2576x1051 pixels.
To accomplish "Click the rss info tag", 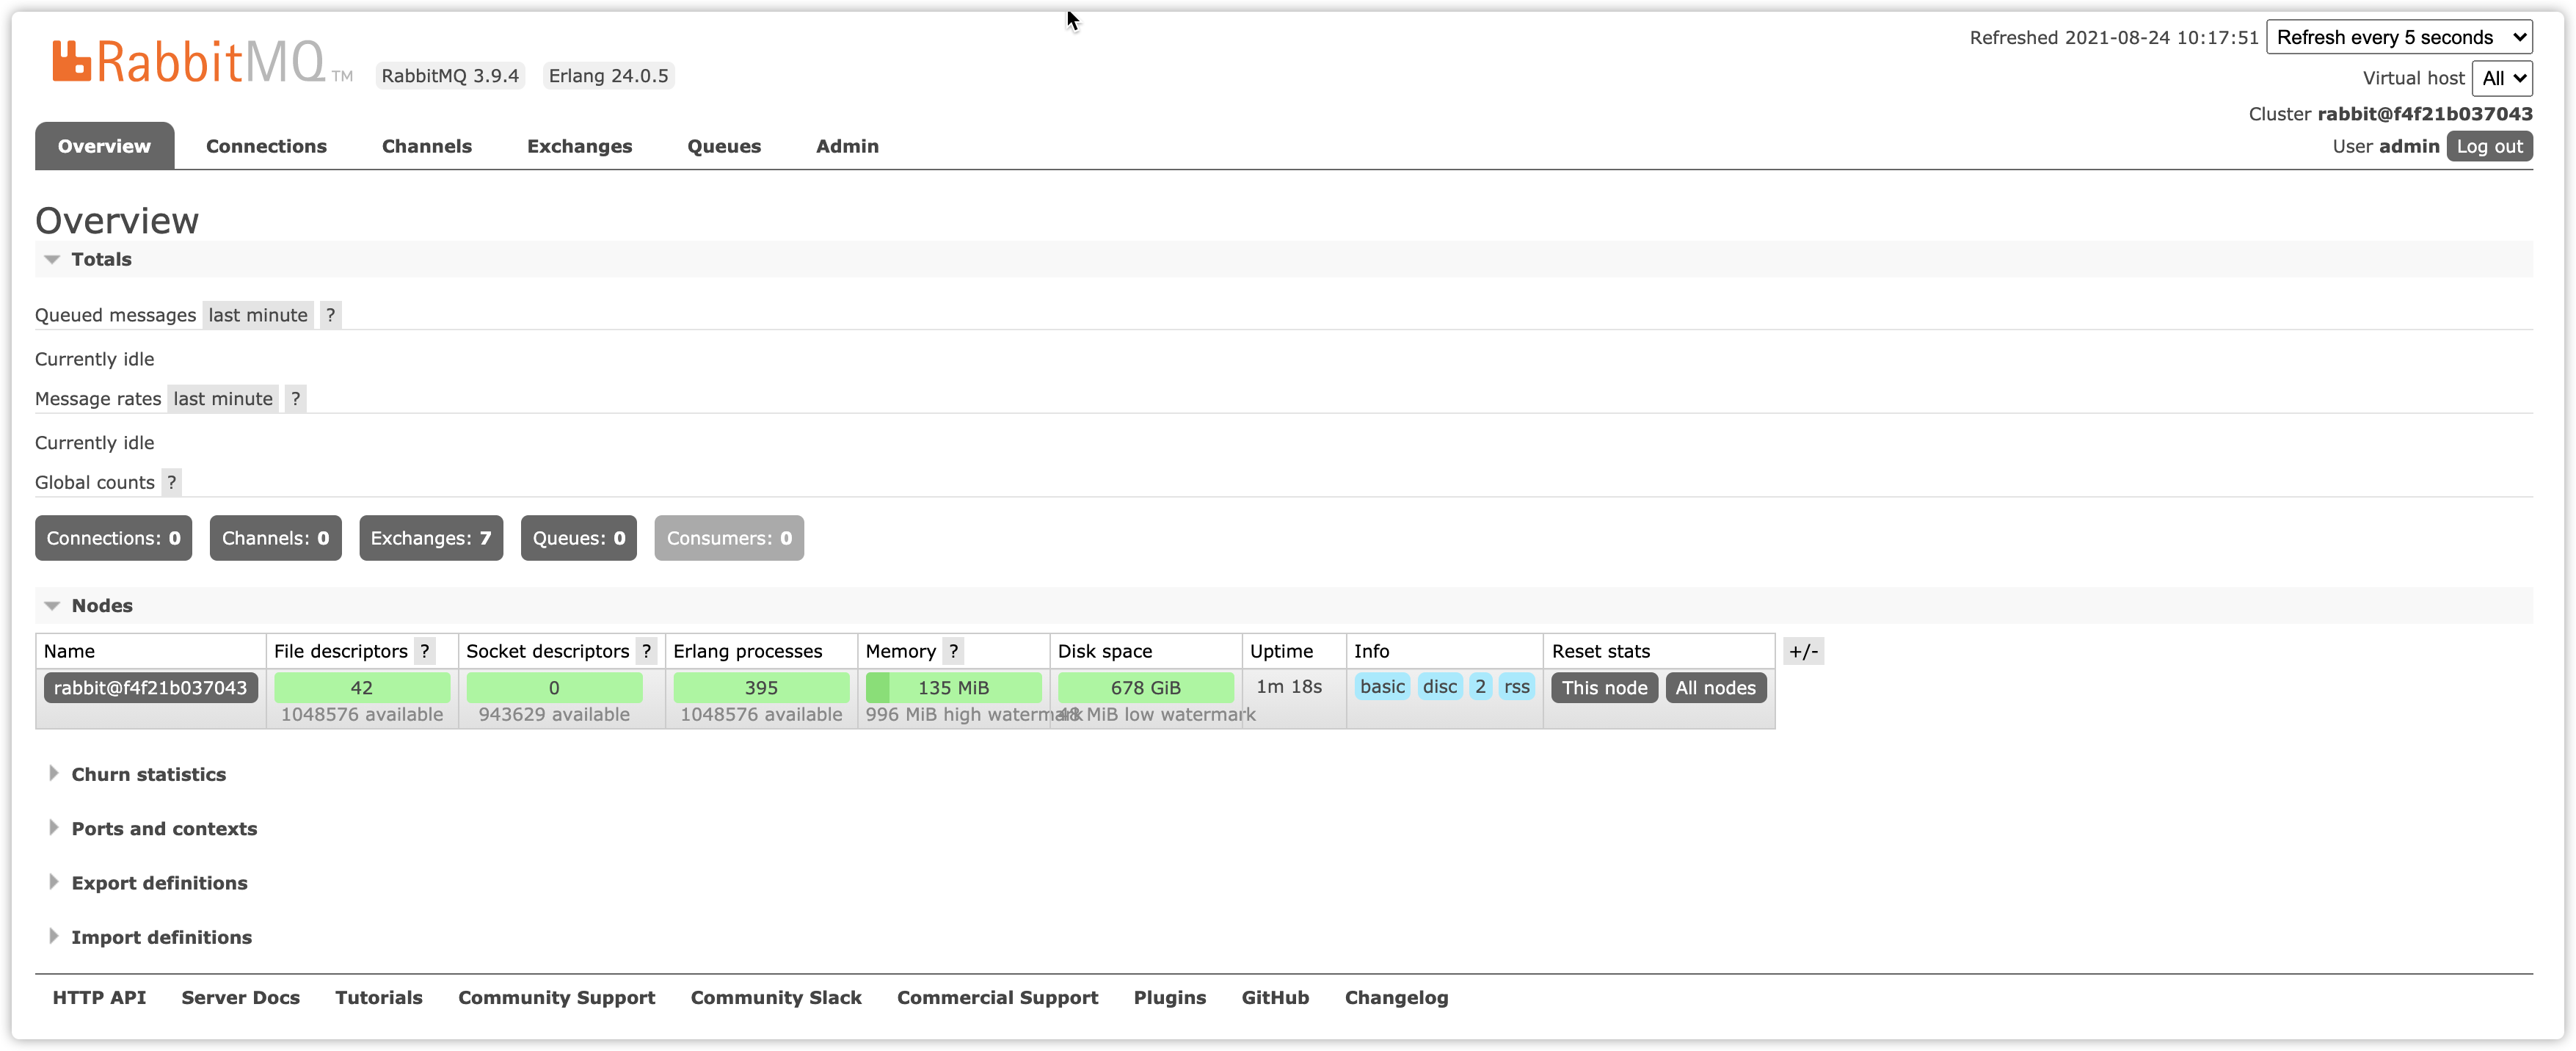I will coord(1516,687).
